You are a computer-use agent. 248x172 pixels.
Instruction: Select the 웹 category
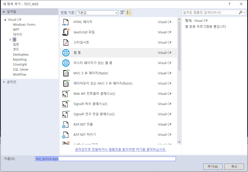[x=14, y=40]
